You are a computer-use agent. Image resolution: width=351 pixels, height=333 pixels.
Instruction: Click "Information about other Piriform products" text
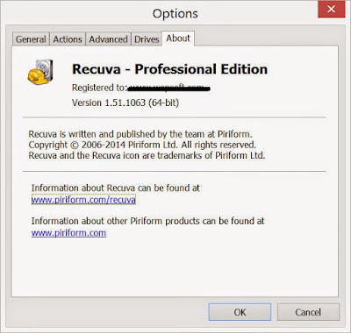147,221
